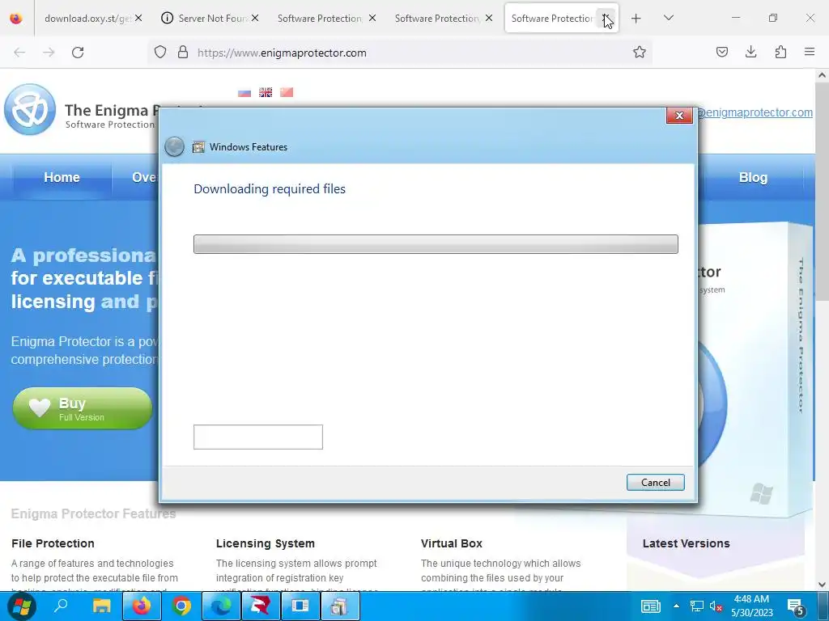Viewport: 829px width, 621px height.
Task: Expand the list all tabs dropdown
Action: 668,18
